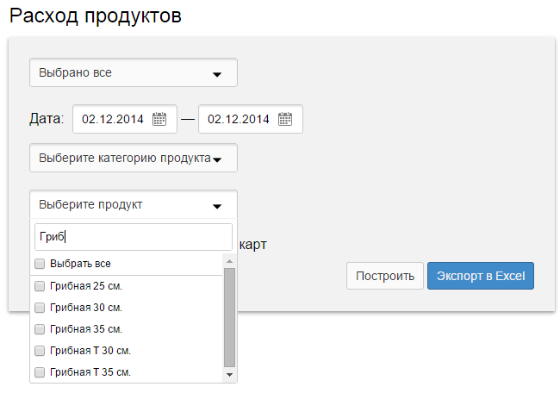Check the Грибная 30 см. checkbox
Viewport: 560px width, 393px height.
point(40,308)
